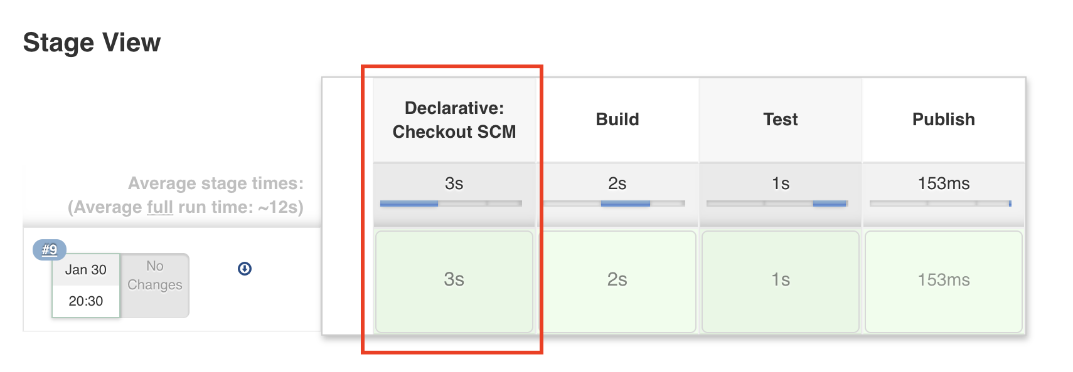The width and height of the screenshot is (1073, 372).
Task: Click the 20:30 build time
Action: [x=86, y=301]
